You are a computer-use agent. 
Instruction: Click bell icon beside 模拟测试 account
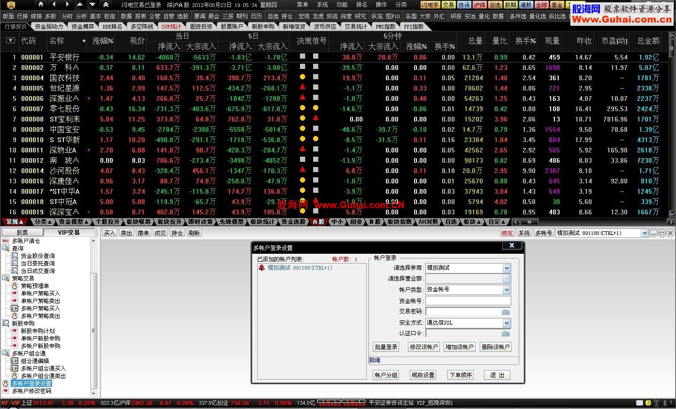[261, 268]
